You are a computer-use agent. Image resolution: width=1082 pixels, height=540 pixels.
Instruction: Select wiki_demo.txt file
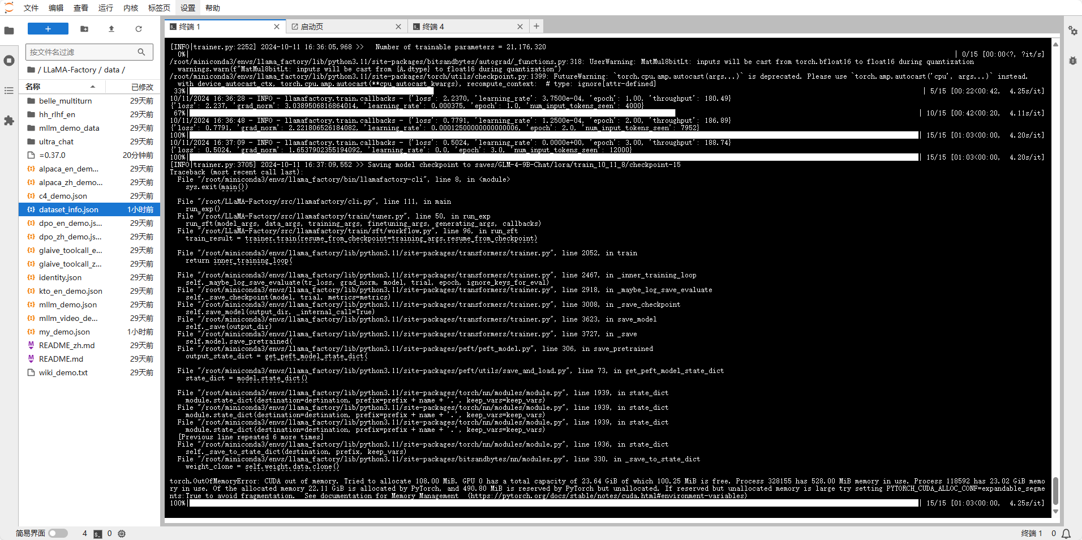coord(89,372)
